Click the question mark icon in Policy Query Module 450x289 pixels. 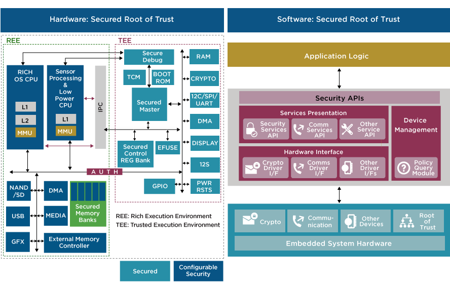pos(403,168)
